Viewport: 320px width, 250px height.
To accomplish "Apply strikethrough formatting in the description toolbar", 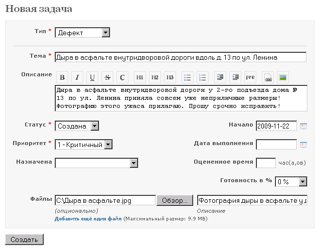I will (107, 77).
